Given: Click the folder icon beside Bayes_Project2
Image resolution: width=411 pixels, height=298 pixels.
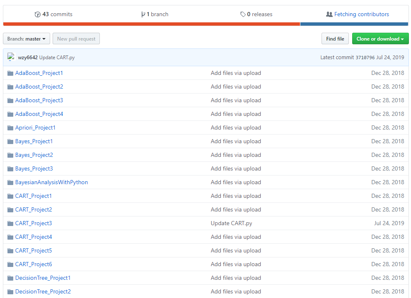Looking at the screenshot, I should 10,155.
